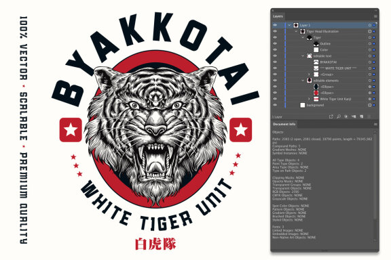This screenshot has height=260, width=391.
Task: Click the 'Compound Paths: 5' line
Action: [x=286, y=146]
